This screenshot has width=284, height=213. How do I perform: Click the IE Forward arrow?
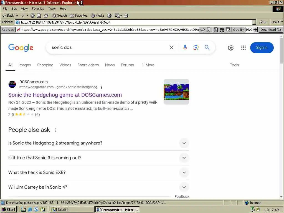[22, 16]
